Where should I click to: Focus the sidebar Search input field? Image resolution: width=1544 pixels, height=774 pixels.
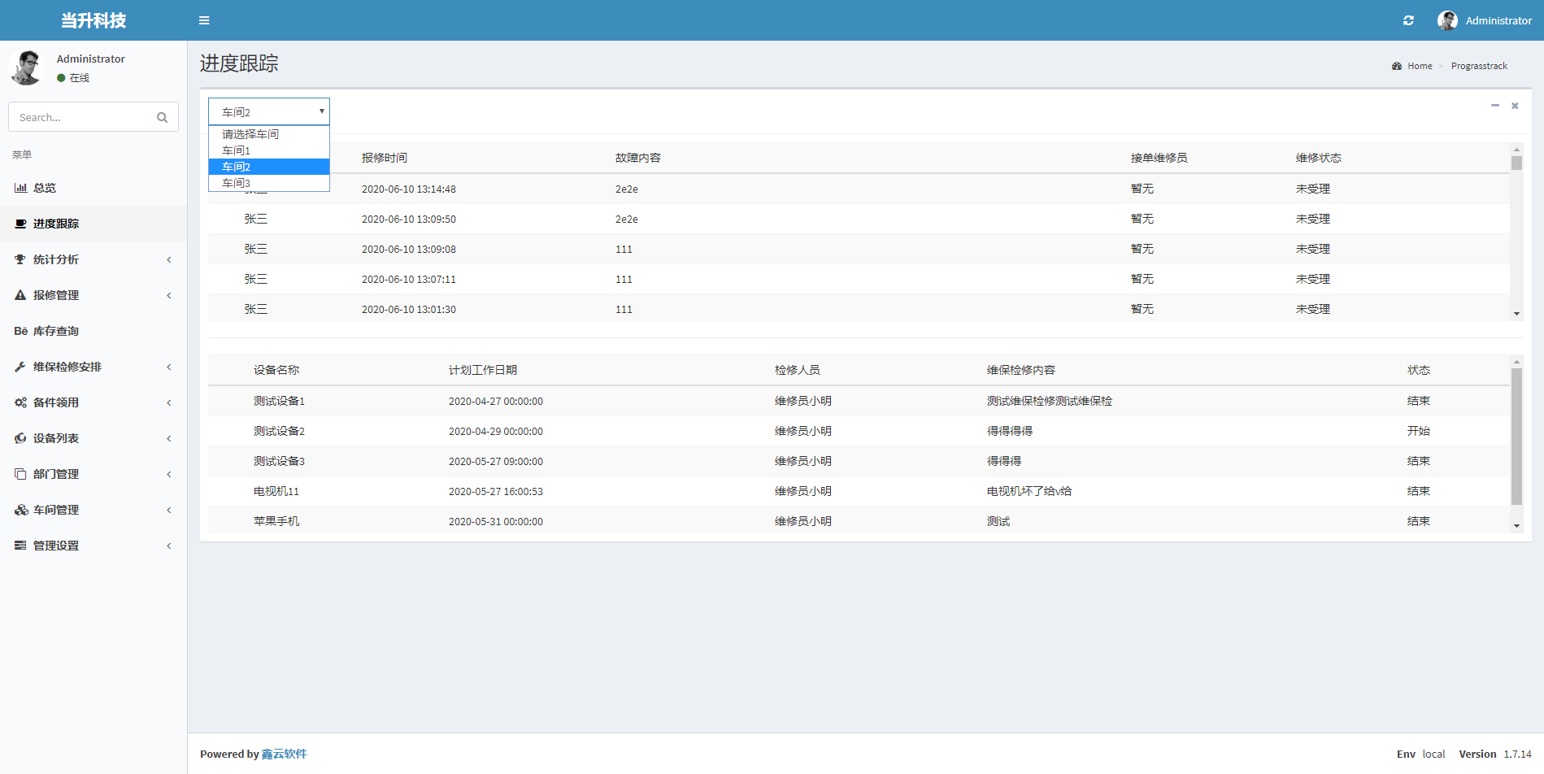click(81, 118)
